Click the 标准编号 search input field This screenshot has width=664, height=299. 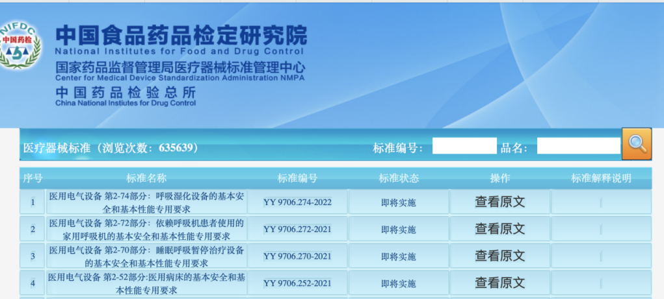(464, 146)
